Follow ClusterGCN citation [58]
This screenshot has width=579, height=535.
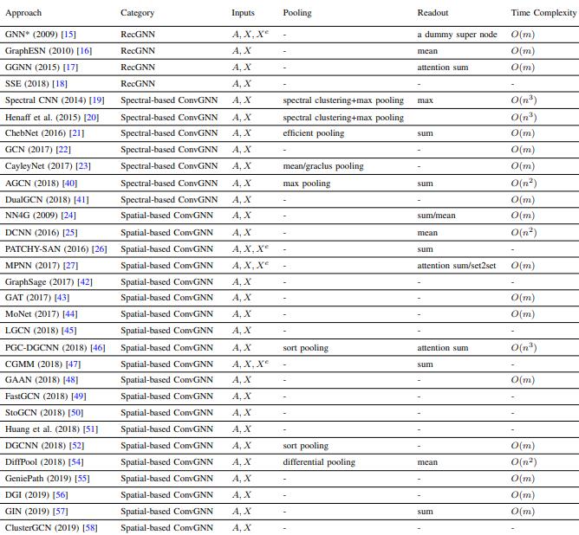coord(90,528)
